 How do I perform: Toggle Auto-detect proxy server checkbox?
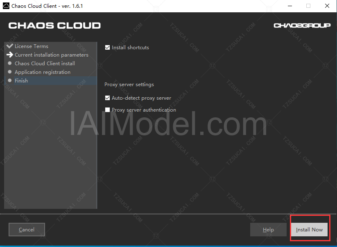tap(107, 98)
